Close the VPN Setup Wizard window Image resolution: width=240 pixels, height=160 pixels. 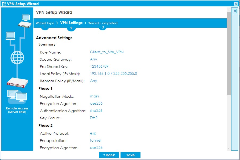coord(236,4)
